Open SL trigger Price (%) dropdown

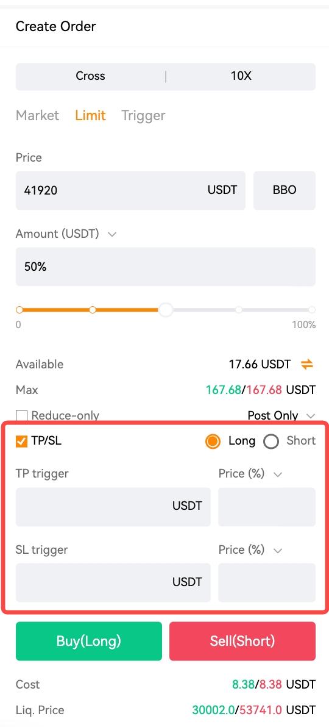point(278,550)
